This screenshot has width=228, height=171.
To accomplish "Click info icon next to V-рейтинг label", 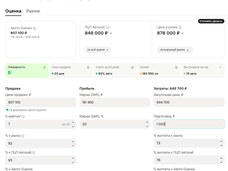I will 23,117.
